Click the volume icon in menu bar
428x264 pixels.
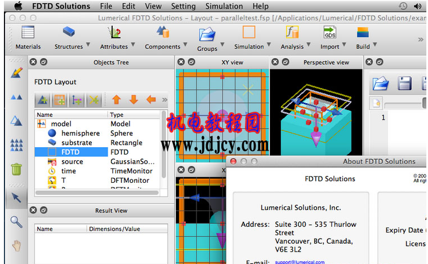coord(418,6)
